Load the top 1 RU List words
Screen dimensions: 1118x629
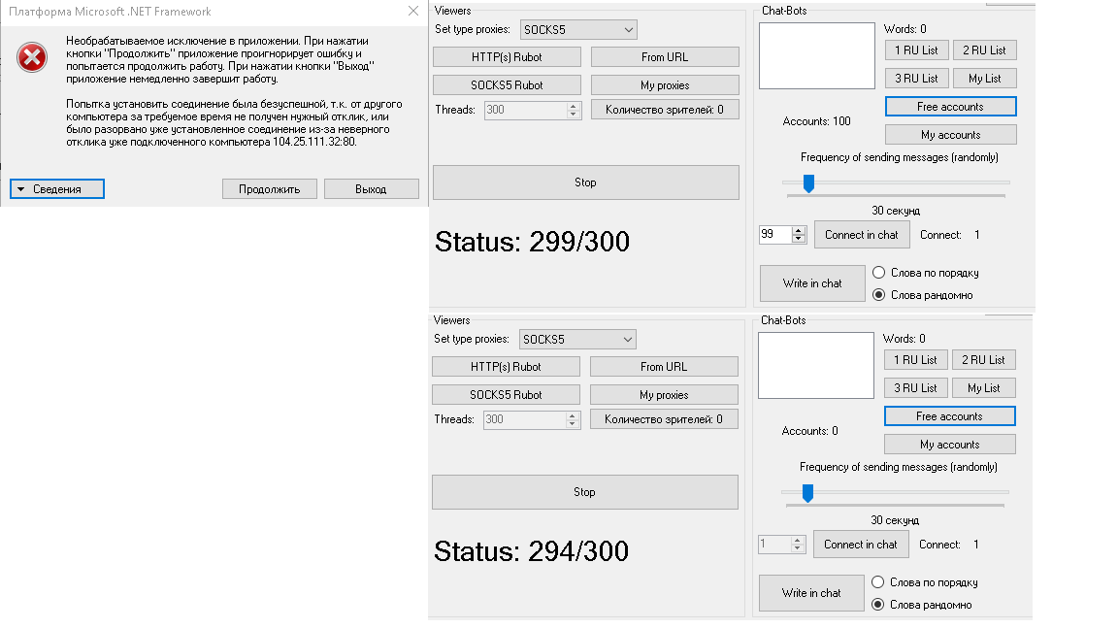coord(916,50)
